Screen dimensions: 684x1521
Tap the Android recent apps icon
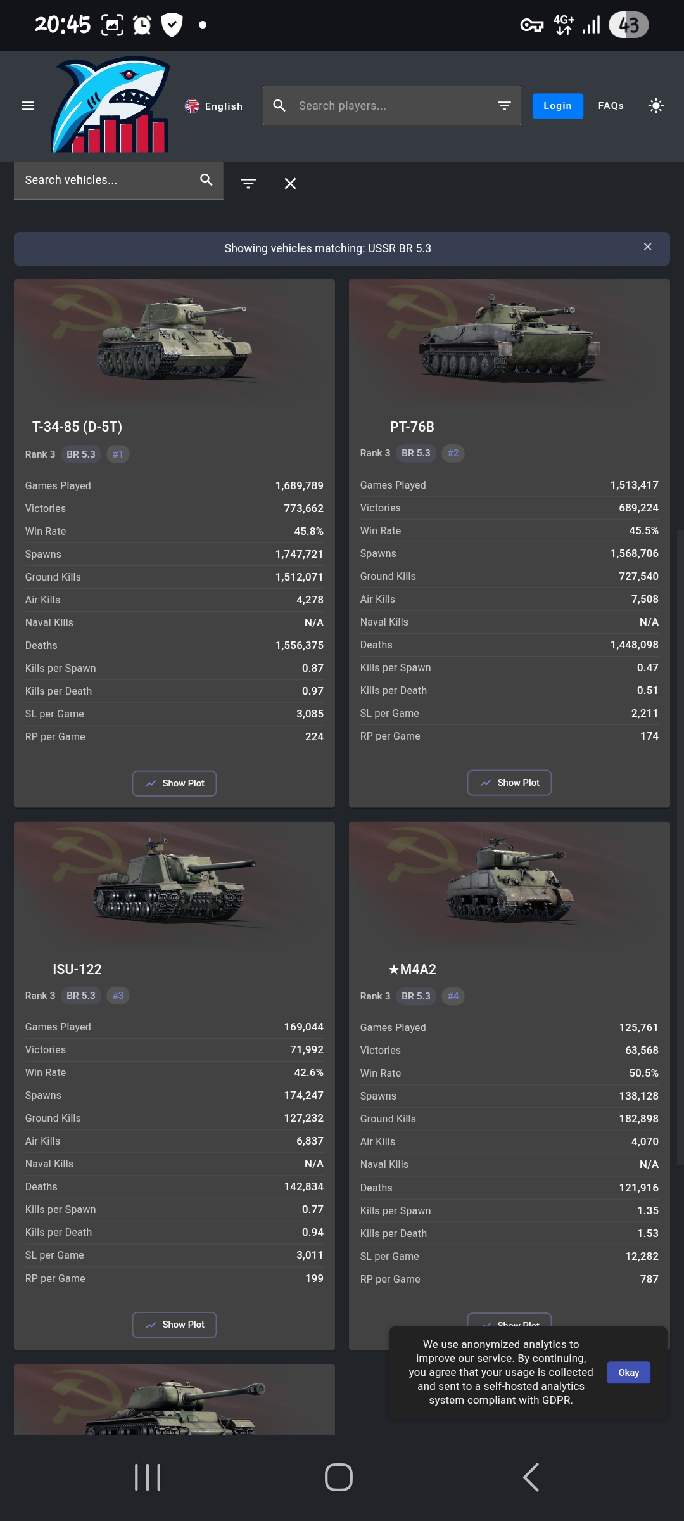[x=148, y=1477]
